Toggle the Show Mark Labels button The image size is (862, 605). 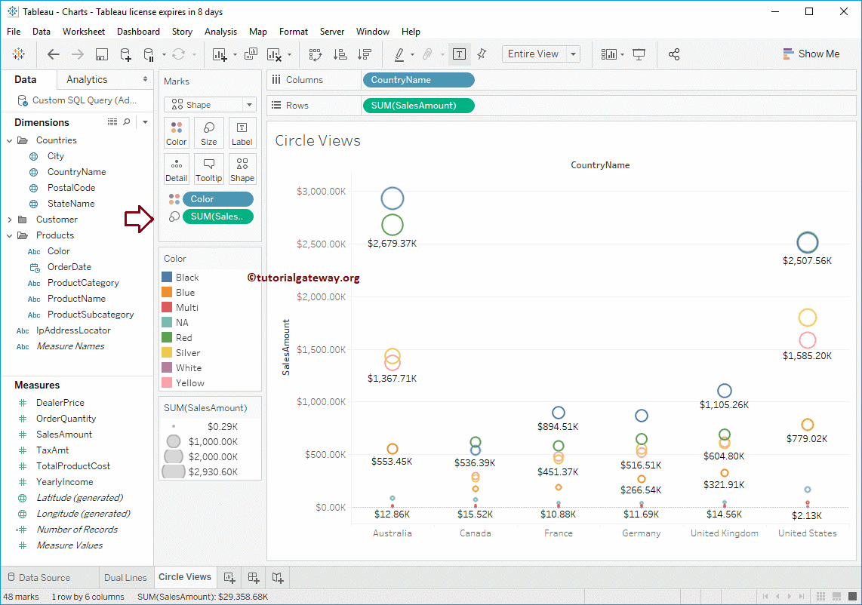point(459,54)
